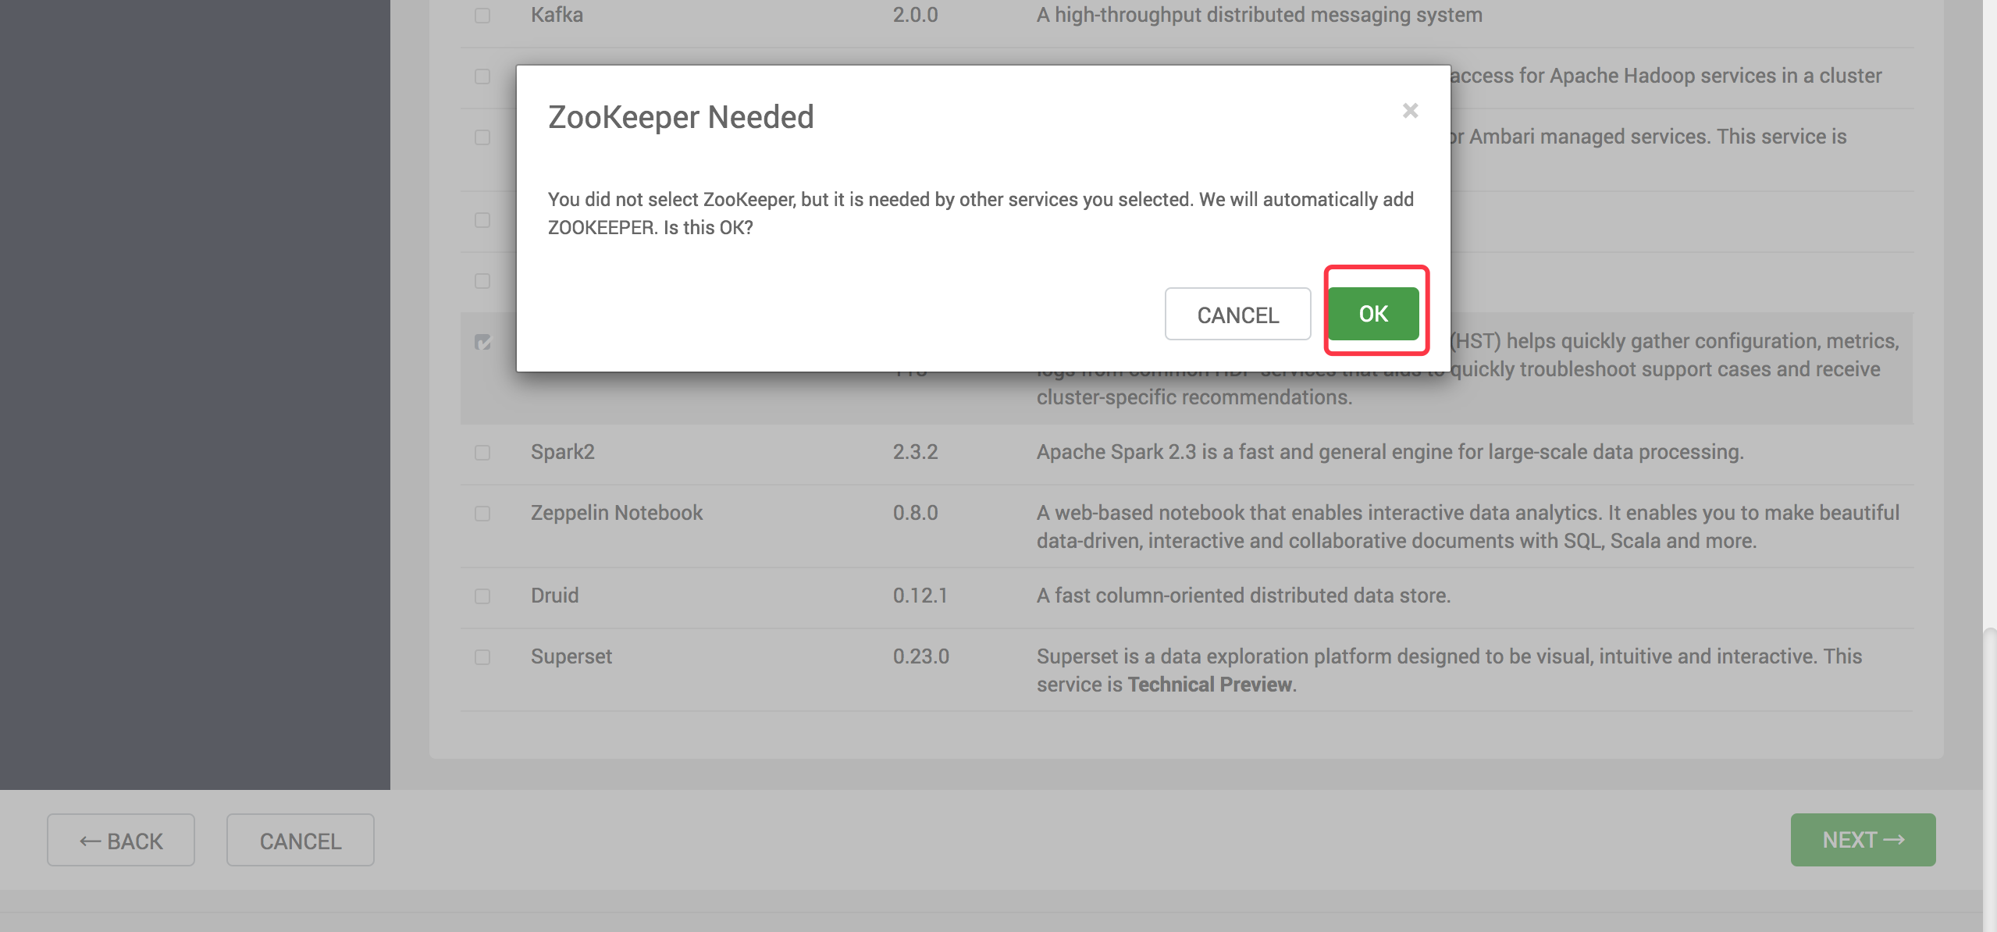
Task: Check the Superset service checkbox
Action: click(x=482, y=657)
